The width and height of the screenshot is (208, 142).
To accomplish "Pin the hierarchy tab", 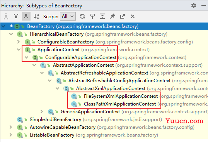I will click(x=113, y=16).
